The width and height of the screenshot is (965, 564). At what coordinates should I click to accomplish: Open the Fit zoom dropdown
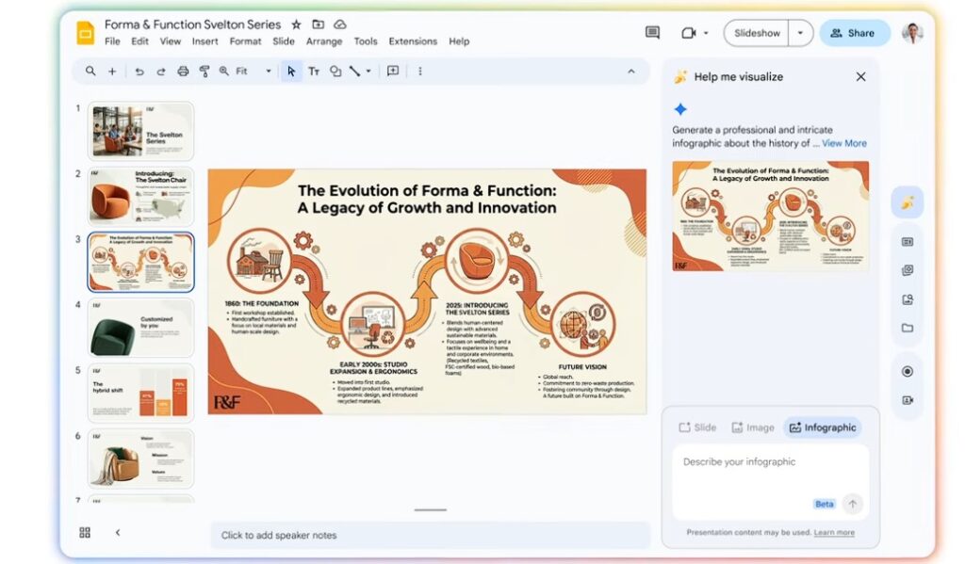(x=253, y=72)
